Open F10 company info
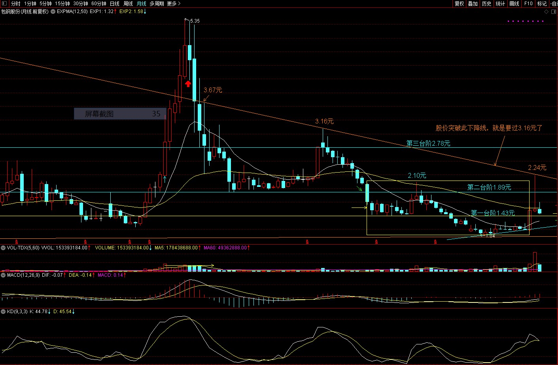 tap(528, 4)
